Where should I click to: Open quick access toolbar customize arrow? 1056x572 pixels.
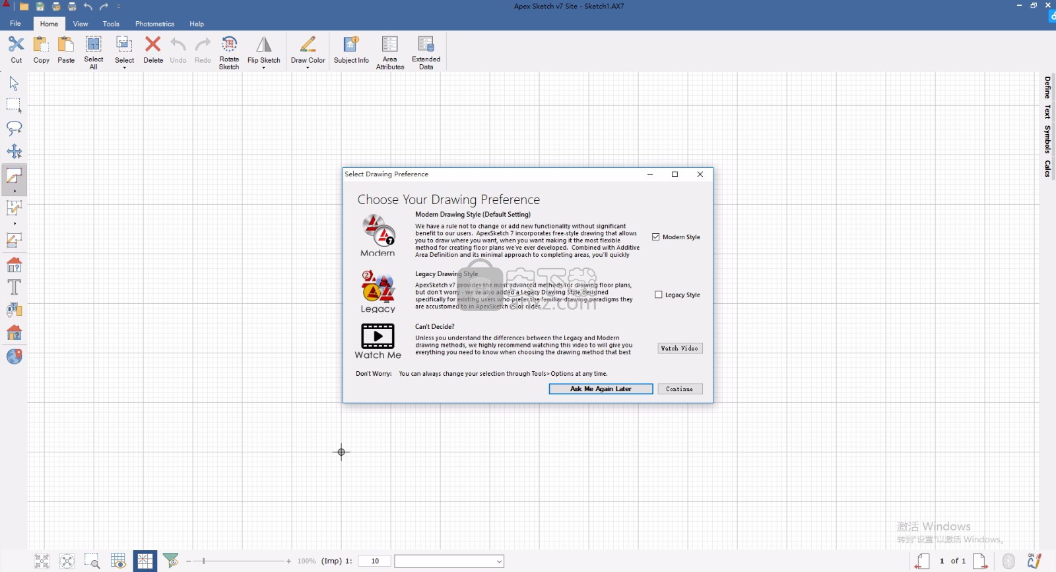coord(119,7)
